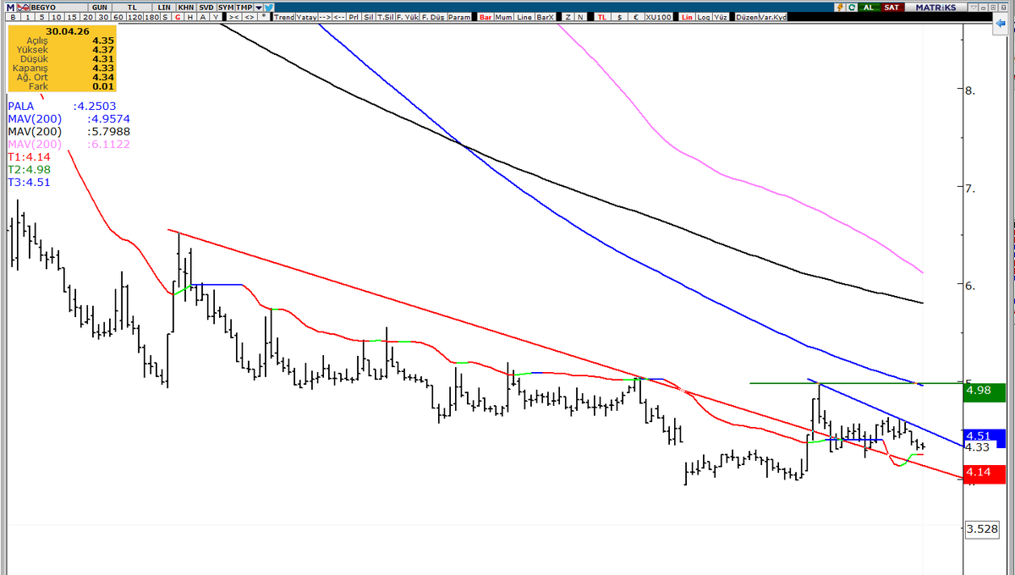Open the TL currency selector in title bar

pos(132,7)
